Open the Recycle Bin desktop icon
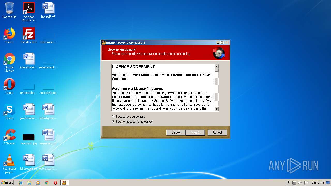This screenshot has height=186, width=331. point(9,11)
